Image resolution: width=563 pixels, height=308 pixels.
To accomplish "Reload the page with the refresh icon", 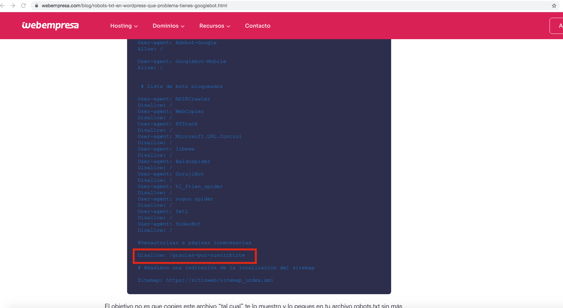I will [23, 6].
